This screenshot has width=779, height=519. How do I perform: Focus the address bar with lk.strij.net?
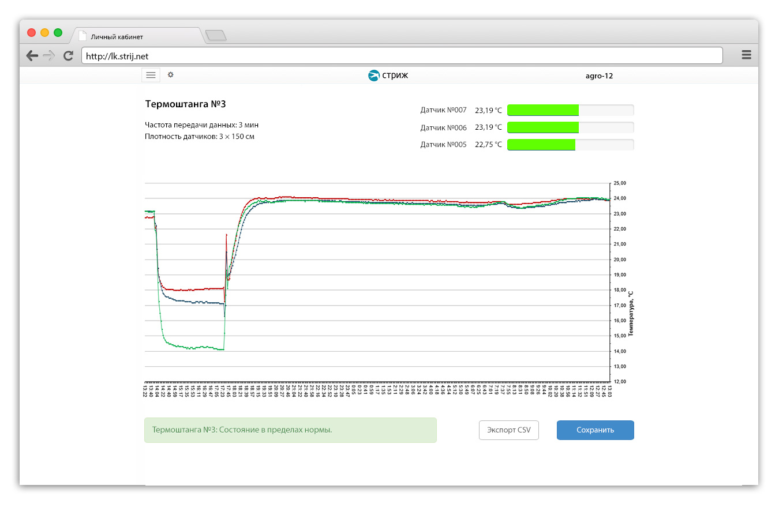click(x=402, y=56)
